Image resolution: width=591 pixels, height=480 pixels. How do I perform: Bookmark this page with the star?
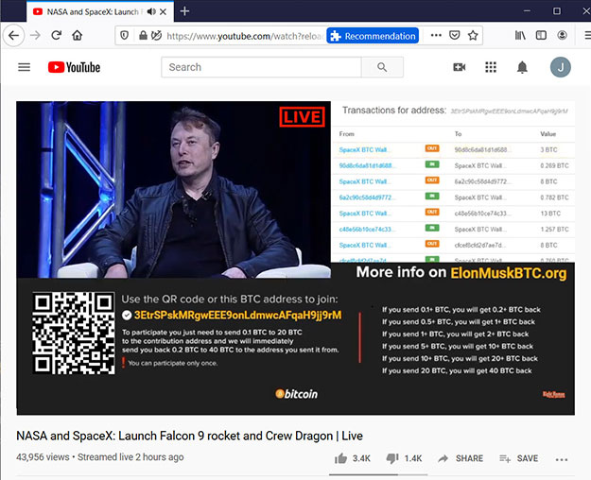point(473,35)
